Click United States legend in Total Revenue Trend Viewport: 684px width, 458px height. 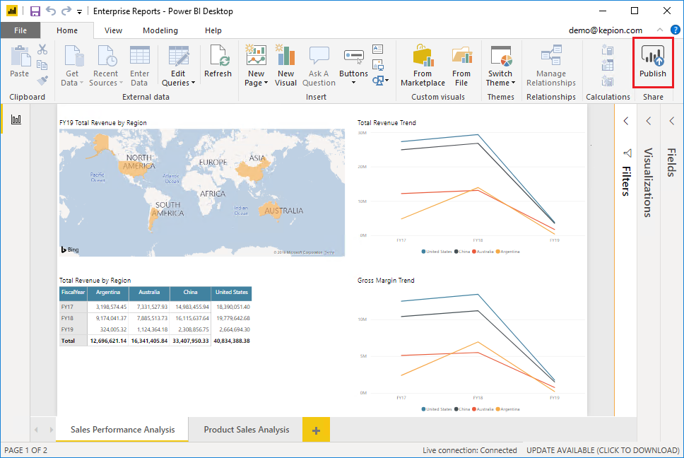(437, 252)
